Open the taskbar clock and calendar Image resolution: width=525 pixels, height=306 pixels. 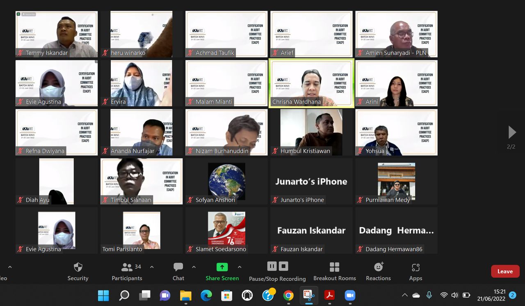pyautogui.click(x=491, y=295)
